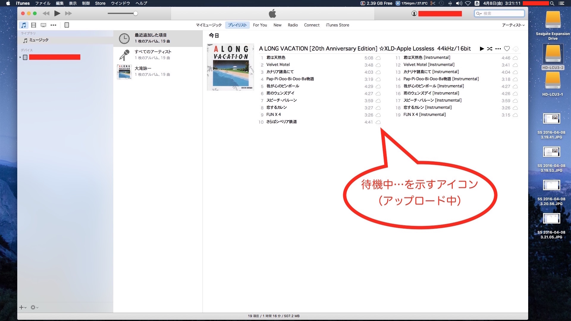571x321 pixels.
Task: Click the A LONG VACATION album artwork
Action: click(x=230, y=67)
